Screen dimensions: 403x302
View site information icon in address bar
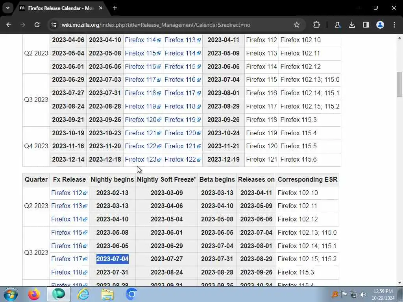click(54, 25)
